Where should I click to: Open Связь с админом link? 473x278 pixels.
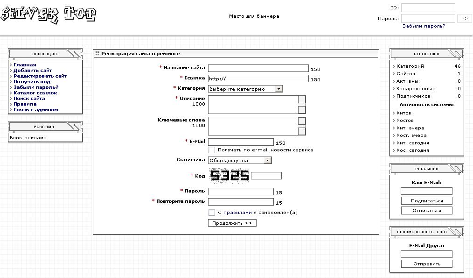tap(35, 110)
